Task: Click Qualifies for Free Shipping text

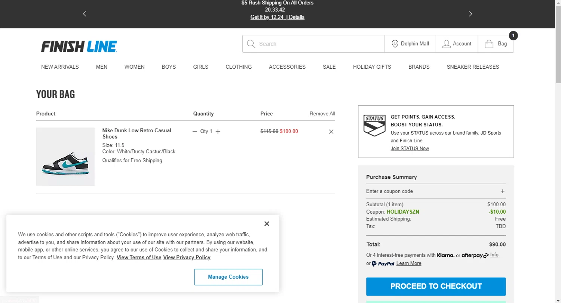Action: [132, 161]
